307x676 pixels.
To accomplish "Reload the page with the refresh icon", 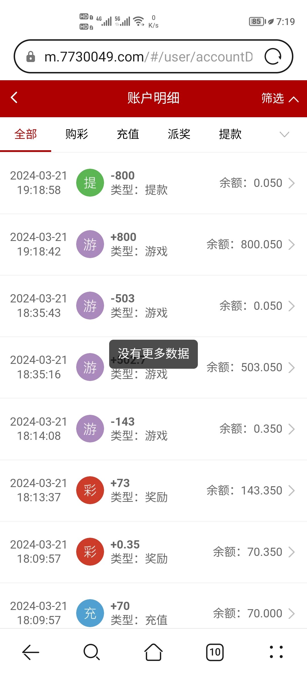I will click(x=273, y=57).
